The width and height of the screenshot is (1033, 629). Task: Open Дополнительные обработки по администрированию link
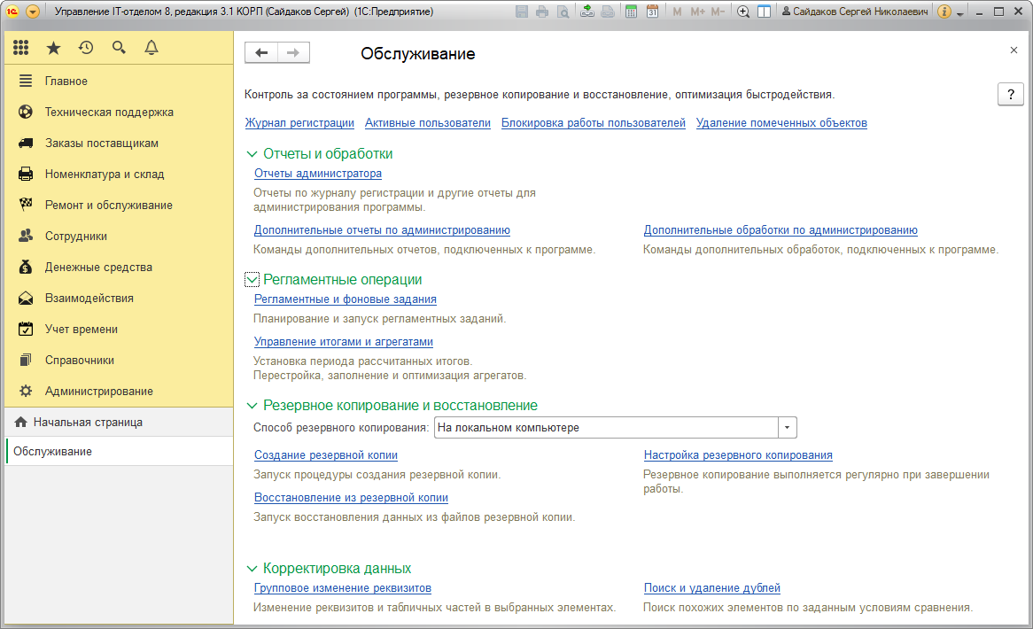tap(781, 229)
